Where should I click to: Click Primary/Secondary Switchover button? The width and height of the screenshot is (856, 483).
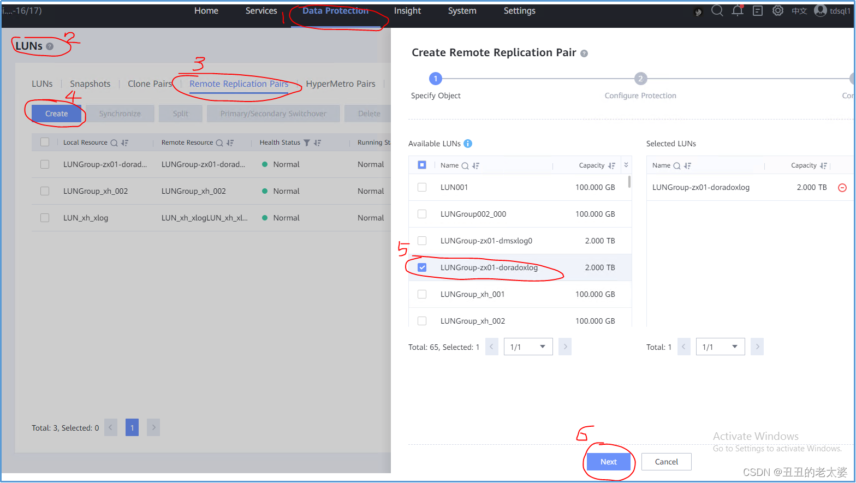point(274,114)
